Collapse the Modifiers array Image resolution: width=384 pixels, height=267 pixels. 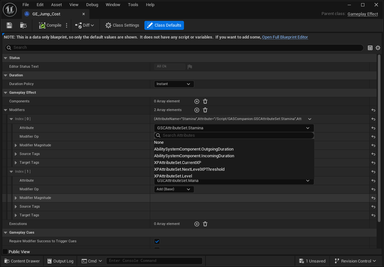[5, 110]
